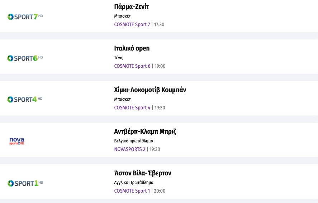Click the COSMOTE Sport 4 HD logo
The width and height of the screenshot is (318, 203).
(x=25, y=99)
